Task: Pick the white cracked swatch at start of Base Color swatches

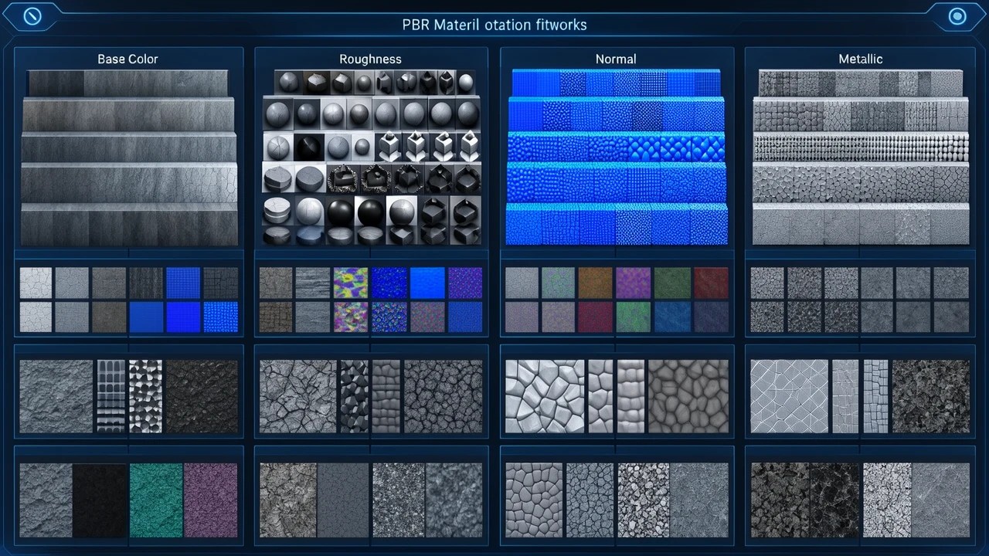Action: tap(36, 283)
